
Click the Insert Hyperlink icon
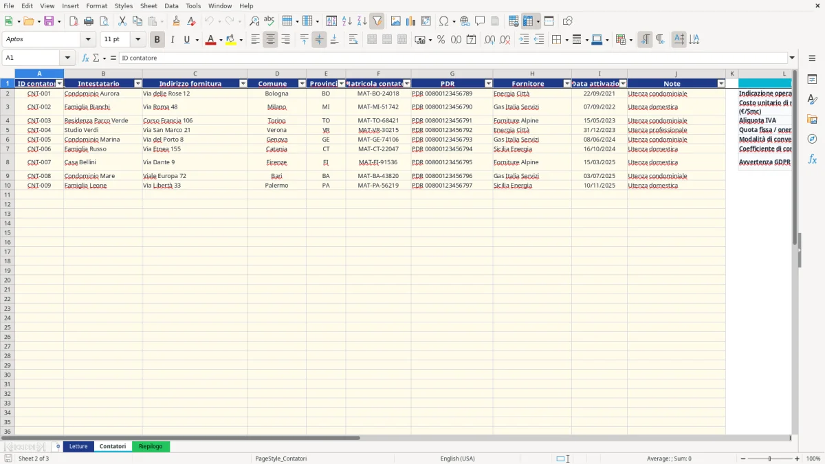pos(465,21)
